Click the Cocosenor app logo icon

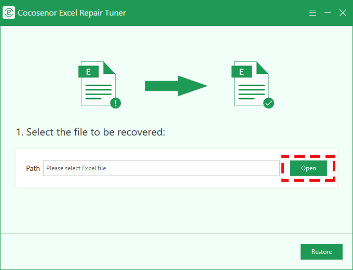9,12
